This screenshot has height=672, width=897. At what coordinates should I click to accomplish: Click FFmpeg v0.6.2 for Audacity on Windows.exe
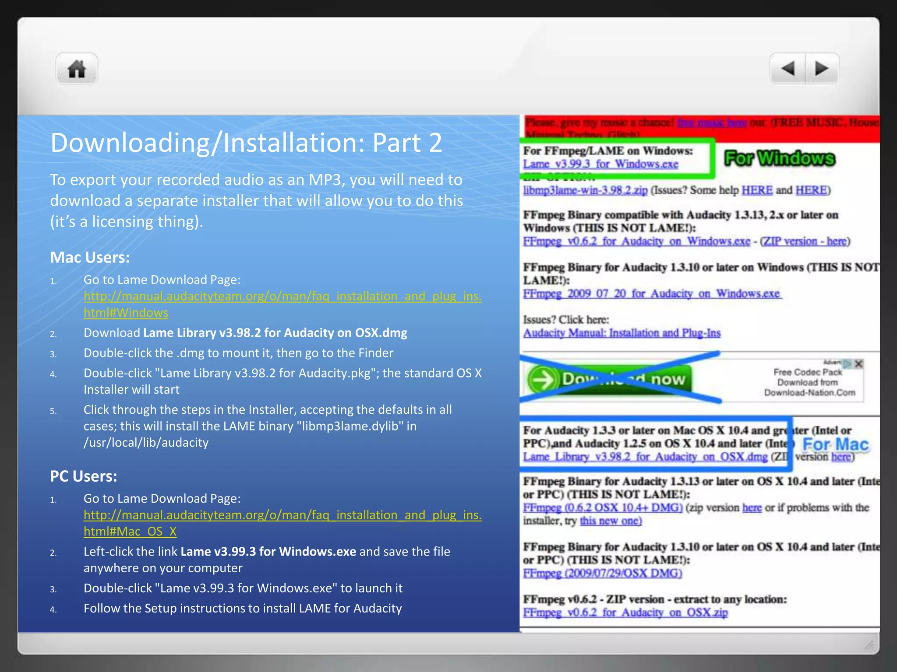(636, 241)
